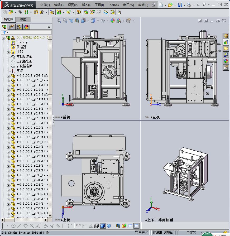Select 前视基准面 in the feature tree
The width and height of the screenshot is (230, 236).
coord(24,56)
